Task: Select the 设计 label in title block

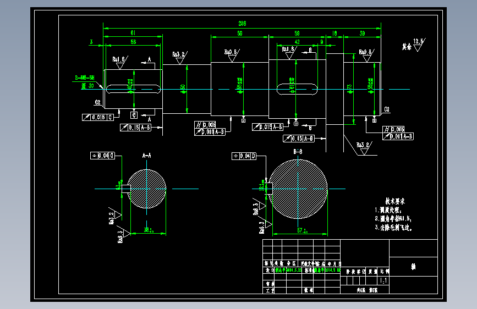Action: point(269,271)
